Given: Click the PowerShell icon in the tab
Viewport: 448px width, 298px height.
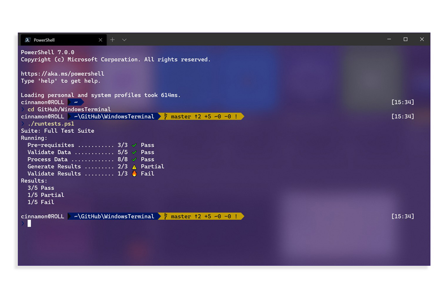Looking at the screenshot, I should [27, 40].
